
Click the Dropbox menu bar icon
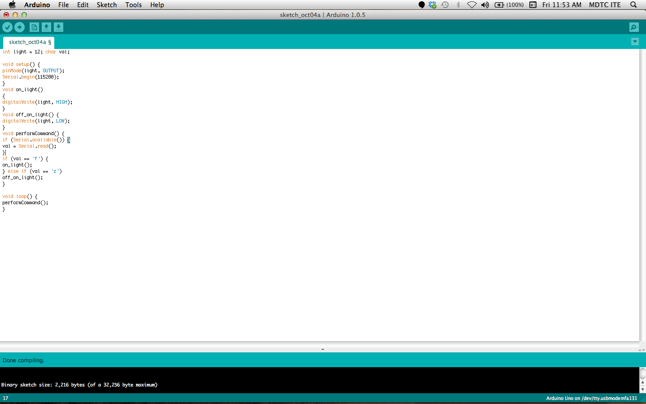432,4
